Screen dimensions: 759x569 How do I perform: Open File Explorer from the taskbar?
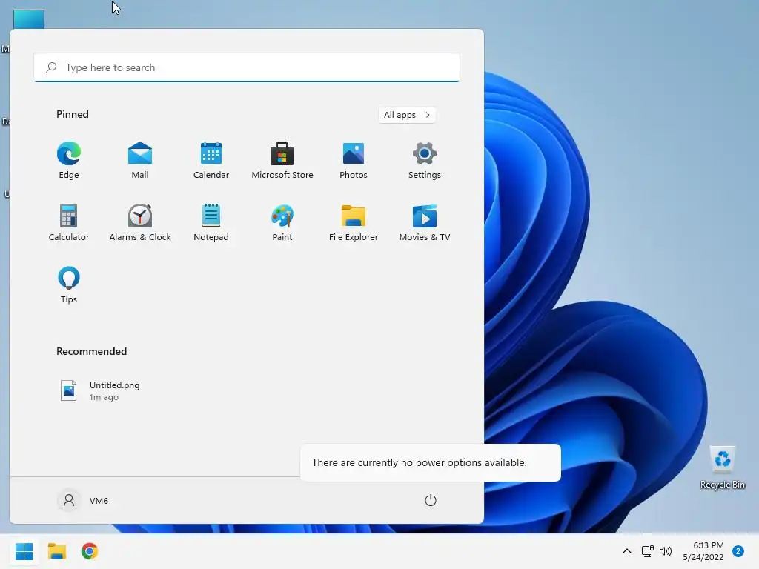coord(56,551)
